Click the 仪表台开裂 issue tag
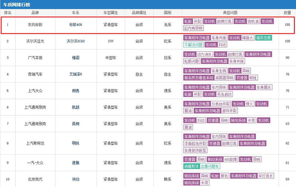Image resolution: width=296 pixels, height=187 pixels. pyautogui.click(x=221, y=104)
